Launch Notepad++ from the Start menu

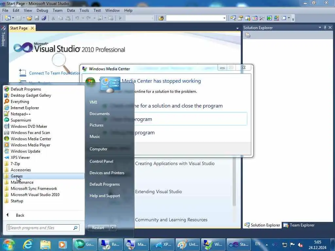44,114
